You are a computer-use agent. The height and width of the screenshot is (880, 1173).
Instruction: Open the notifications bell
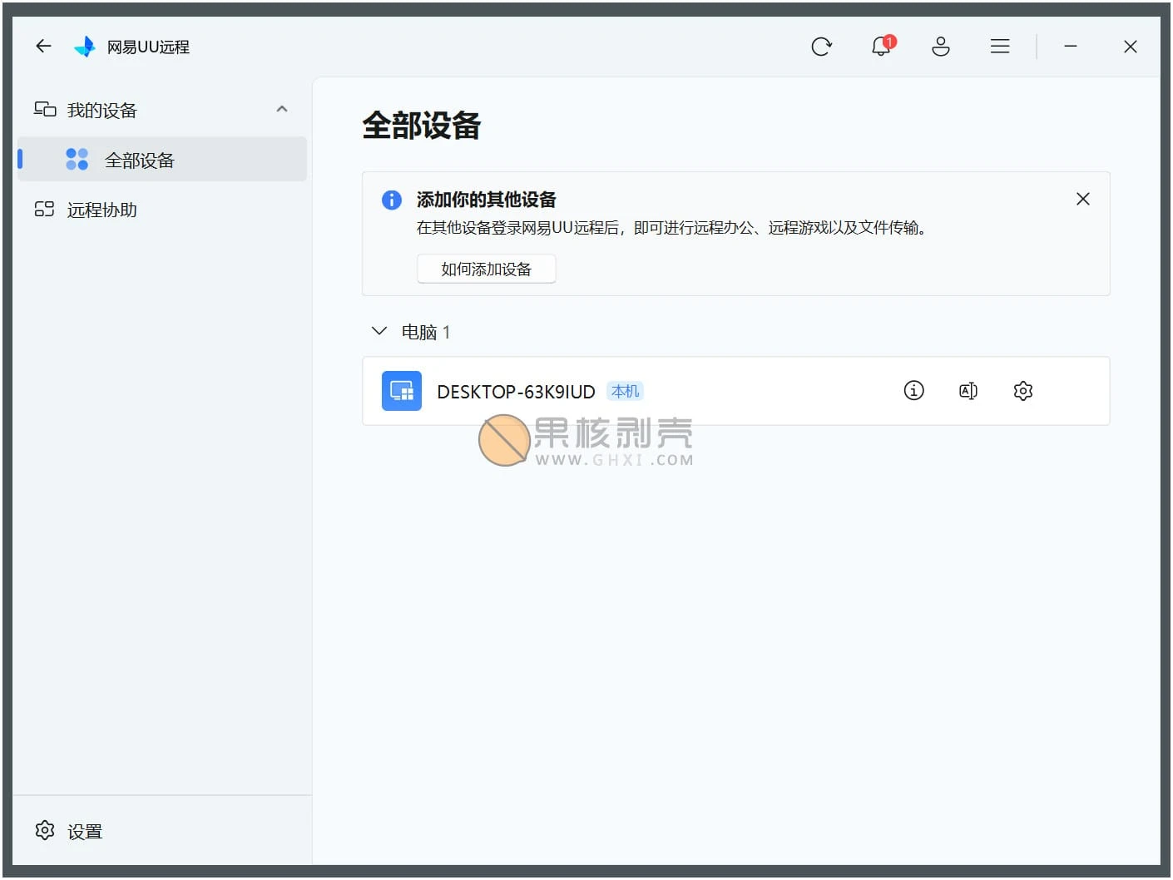(880, 47)
